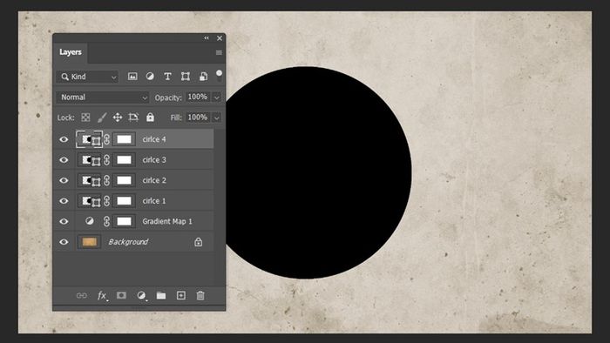Select the cirlce 3 shape thumbnail
Viewport: 610px width, 343px height.
coord(90,160)
